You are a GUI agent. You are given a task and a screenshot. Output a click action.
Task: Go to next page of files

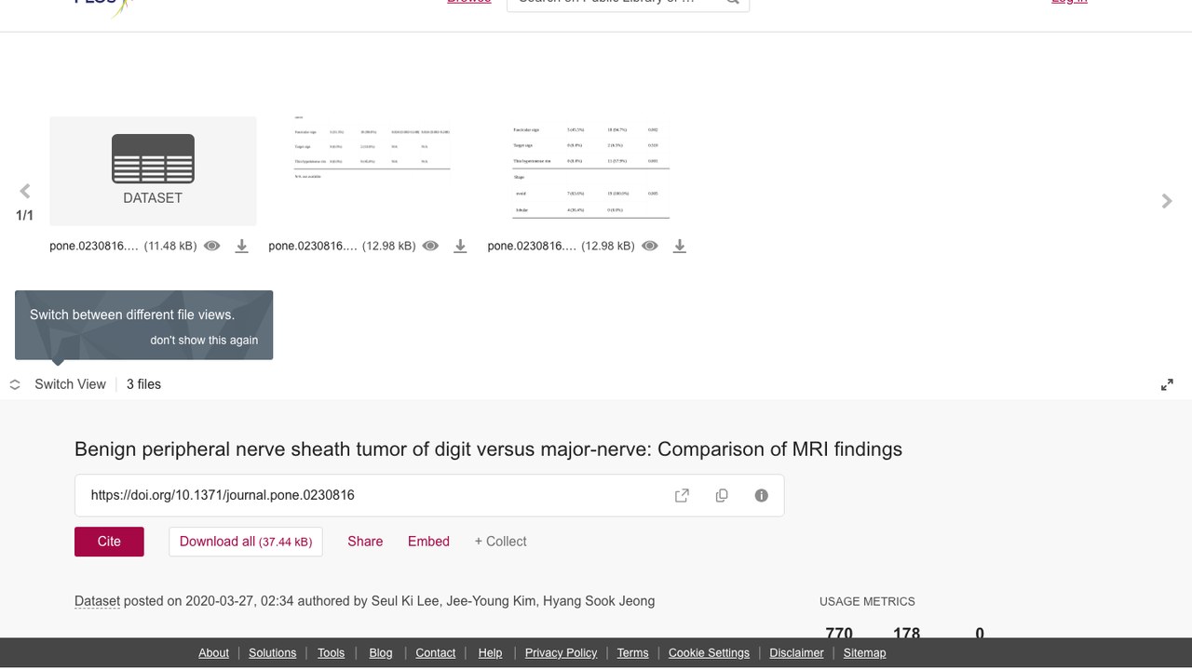pyautogui.click(x=1167, y=201)
